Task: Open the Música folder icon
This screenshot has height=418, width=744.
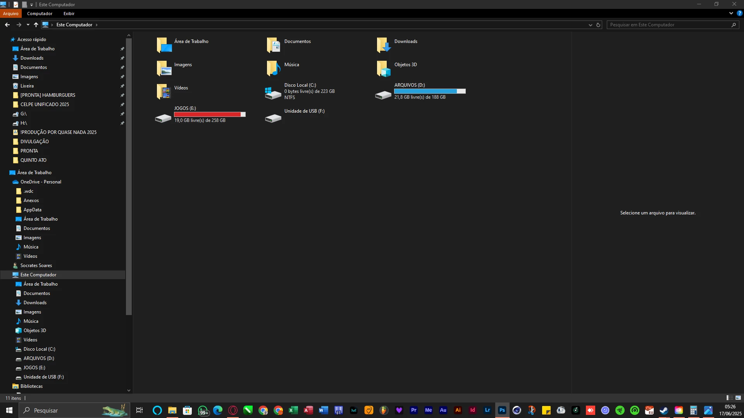Action: [x=274, y=68]
